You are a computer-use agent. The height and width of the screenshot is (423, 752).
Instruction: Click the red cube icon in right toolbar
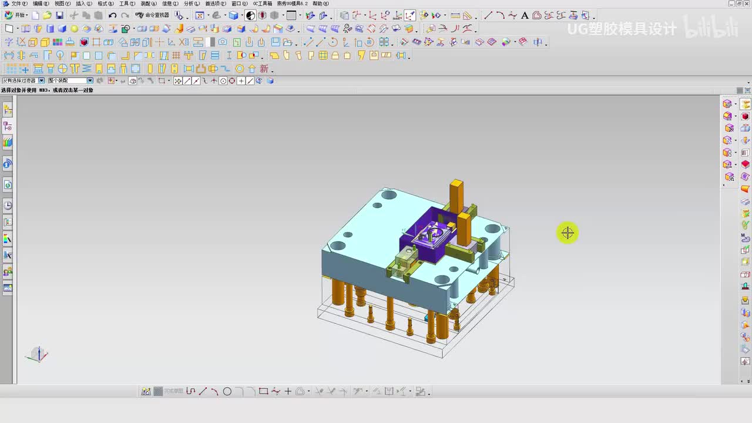745,116
